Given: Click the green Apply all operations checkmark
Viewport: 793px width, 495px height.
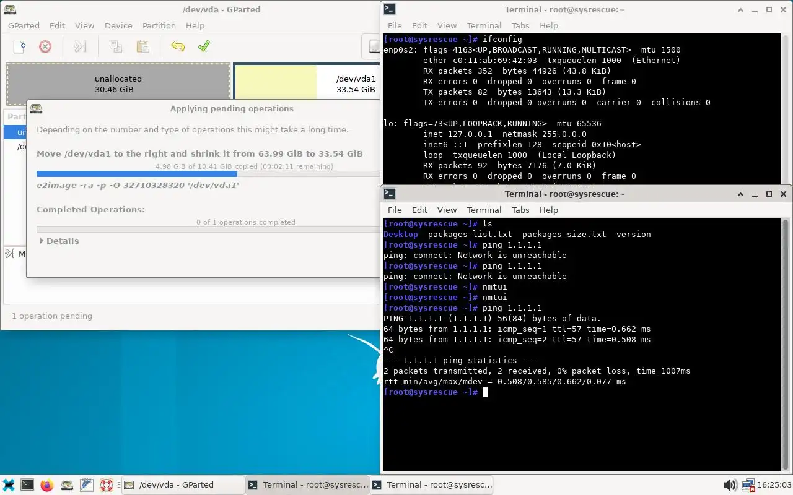Looking at the screenshot, I should click(x=204, y=46).
